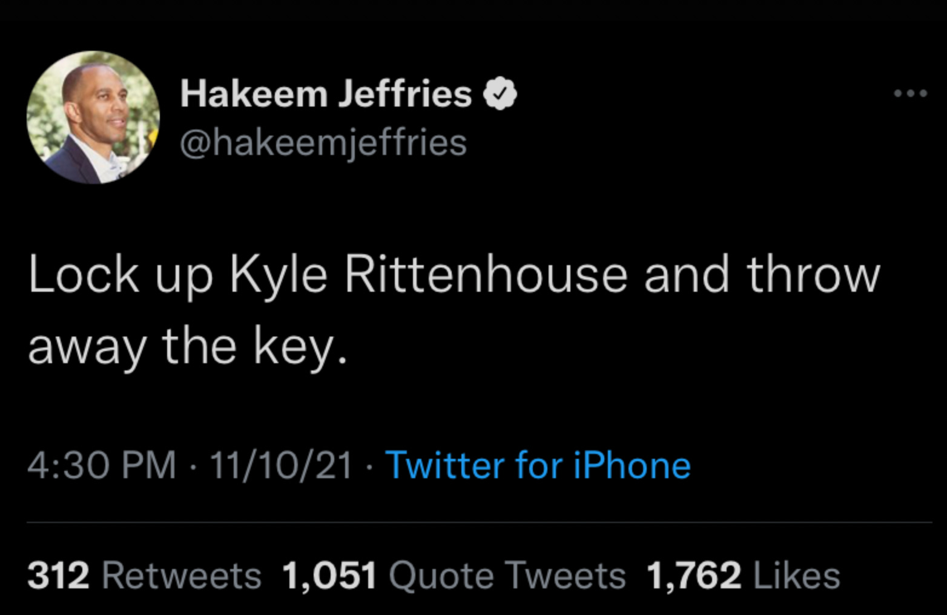Click the display name Hakeem Jeffries
Image resolution: width=947 pixels, height=615 pixels.
[x=326, y=94]
